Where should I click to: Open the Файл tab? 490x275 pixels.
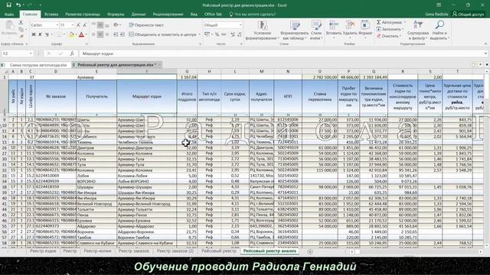[9, 15]
